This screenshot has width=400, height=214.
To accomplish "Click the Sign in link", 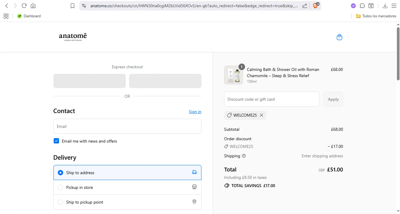I will point(195,112).
